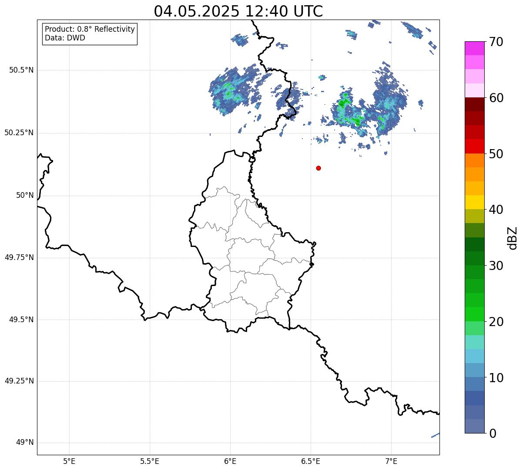Click the colorbar tick label "50"

point(496,154)
